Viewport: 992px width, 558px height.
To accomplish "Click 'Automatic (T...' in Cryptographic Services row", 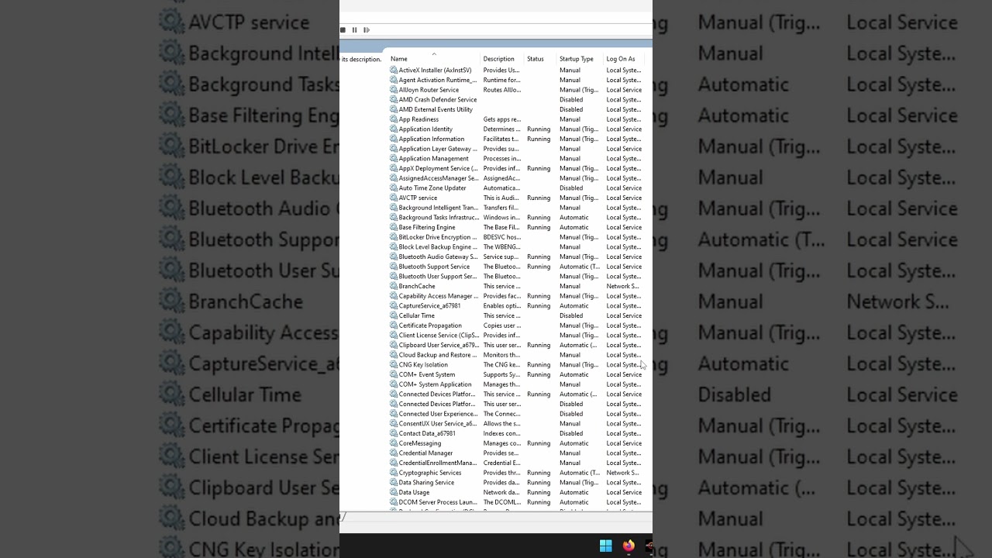I will pos(580,473).
